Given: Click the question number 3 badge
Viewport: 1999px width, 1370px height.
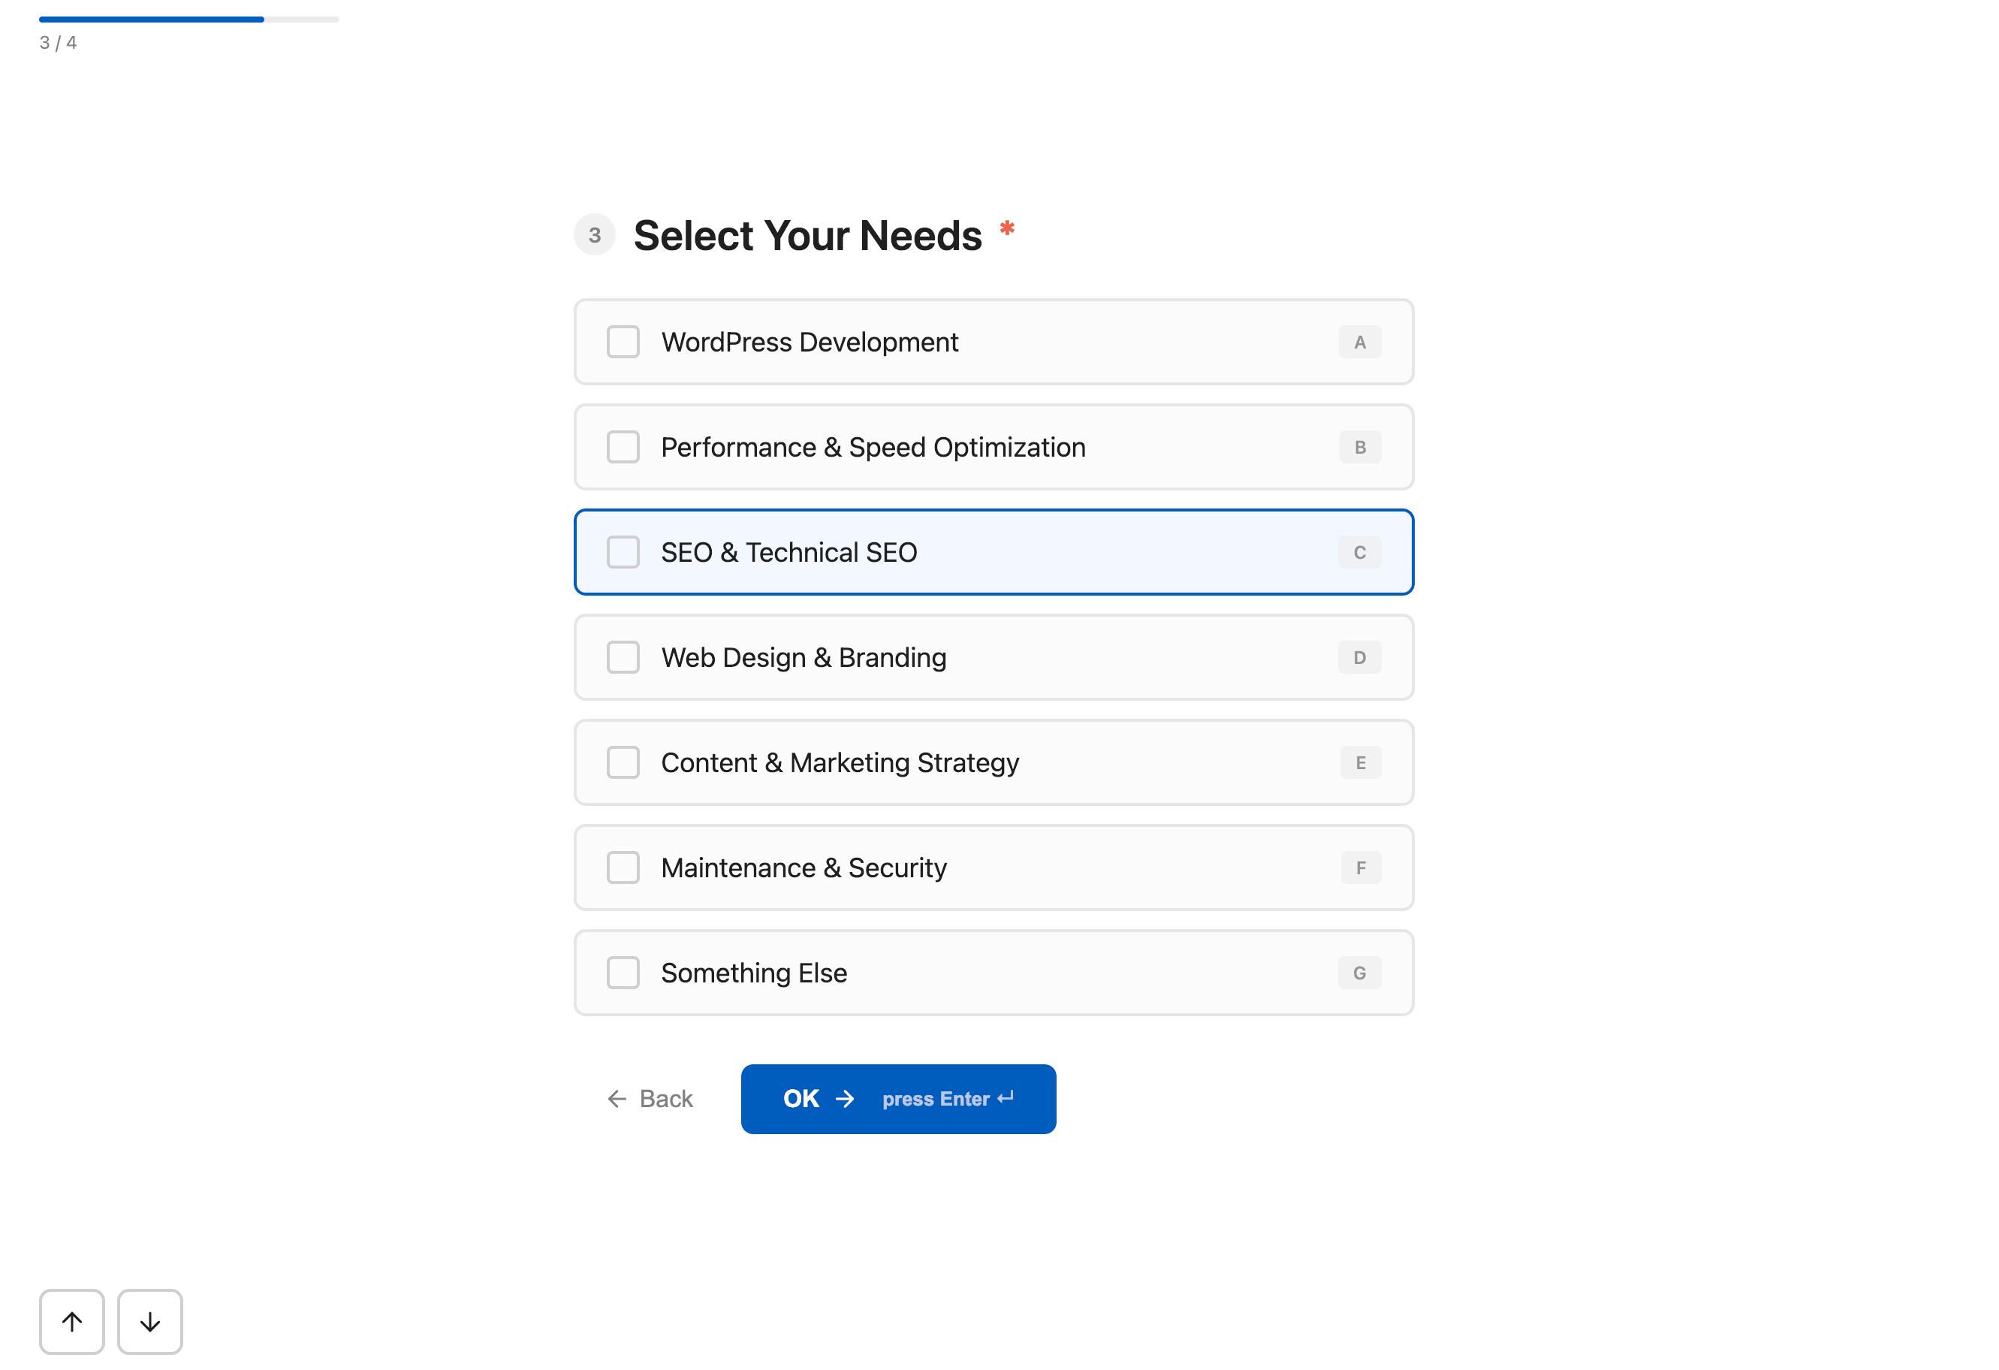Looking at the screenshot, I should pyautogui.click(x=594, y=235).
